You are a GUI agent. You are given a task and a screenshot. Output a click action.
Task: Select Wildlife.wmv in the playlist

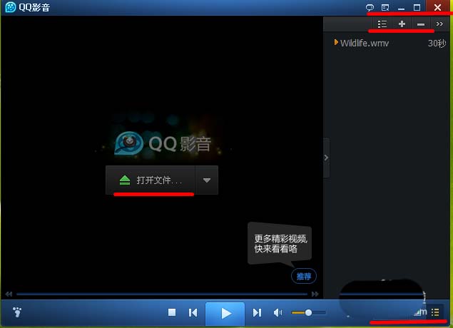(x=365, y=43)
